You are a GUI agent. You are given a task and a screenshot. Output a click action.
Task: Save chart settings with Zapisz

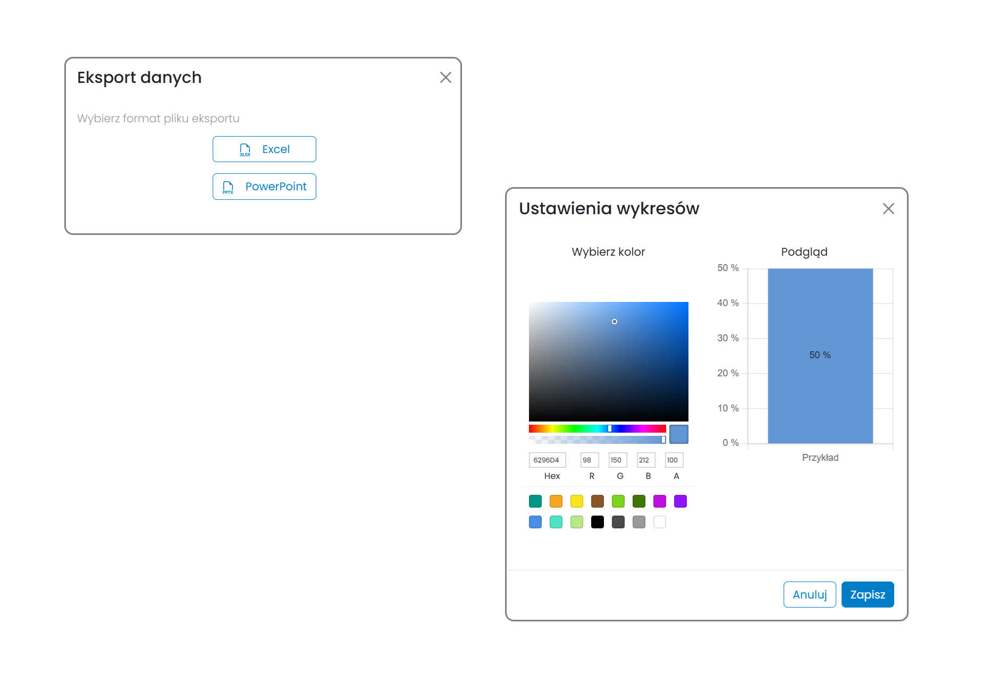868,594
